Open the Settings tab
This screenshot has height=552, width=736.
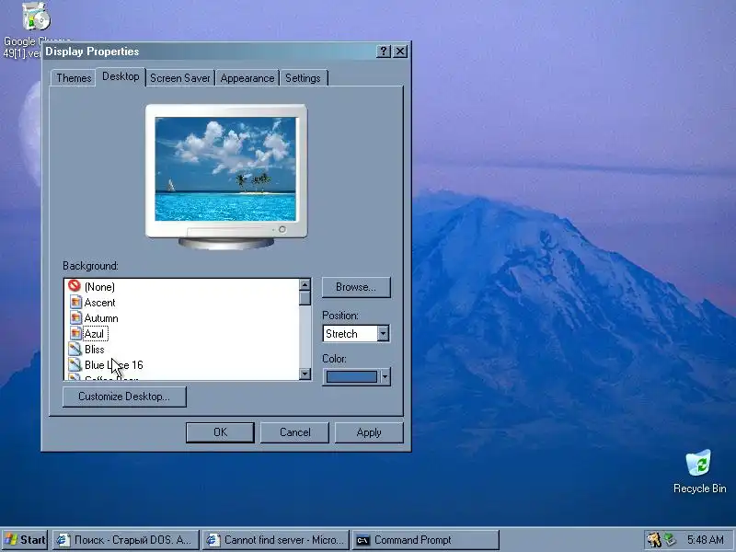[x=303, y=78]
